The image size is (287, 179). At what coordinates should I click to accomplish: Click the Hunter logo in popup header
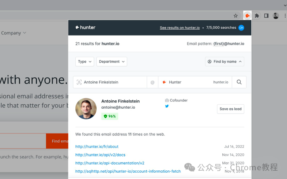85,28
